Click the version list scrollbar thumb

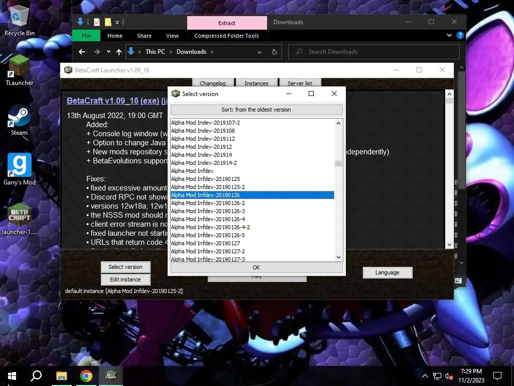(339, 163)
